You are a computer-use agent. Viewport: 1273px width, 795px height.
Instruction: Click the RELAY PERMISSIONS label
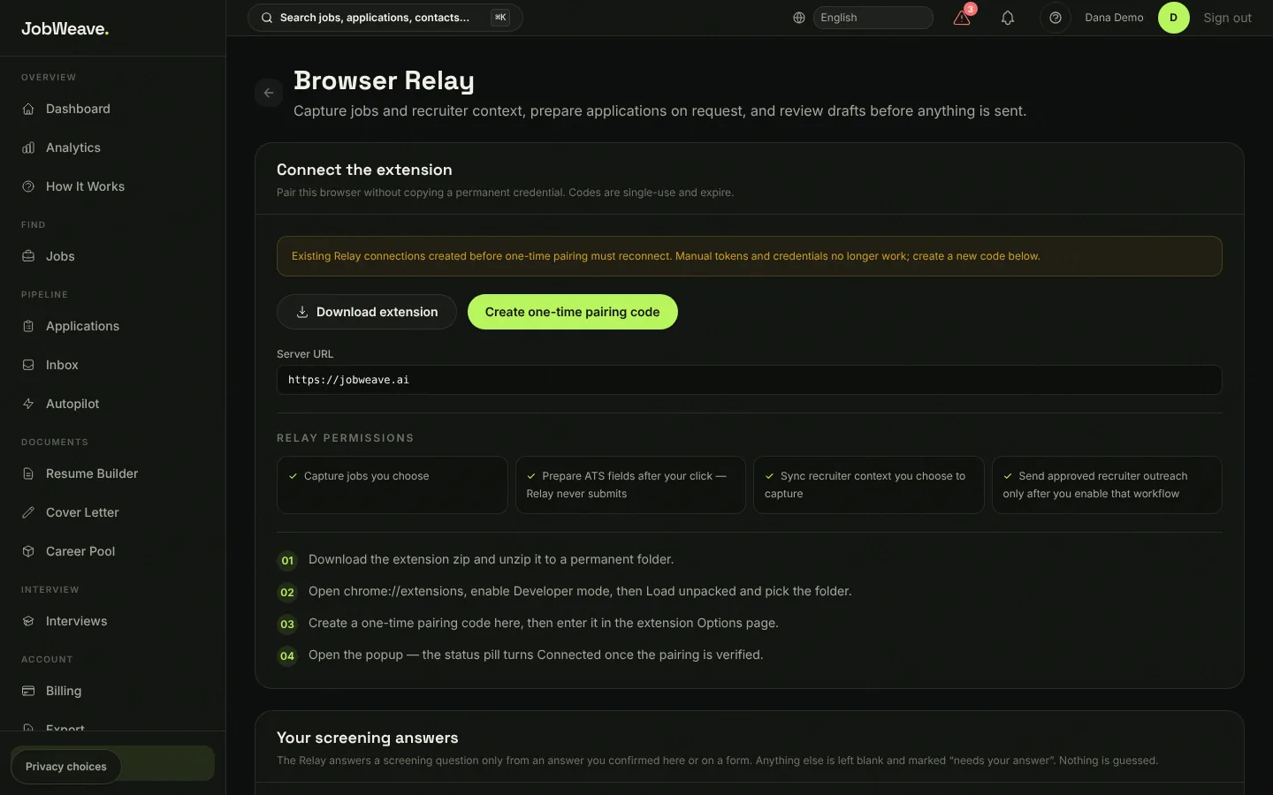[x=346, y=438]
